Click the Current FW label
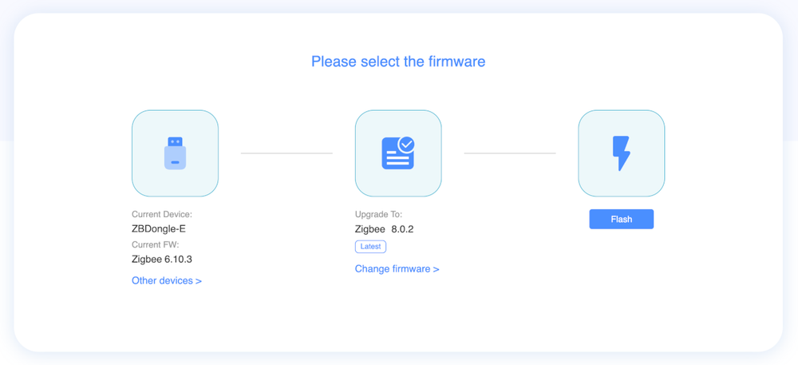798x365 pixels. click(x=156, y=244)
